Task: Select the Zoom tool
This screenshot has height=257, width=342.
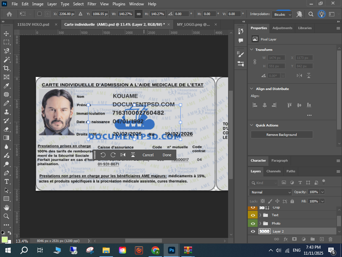Action: pos(6,216)
